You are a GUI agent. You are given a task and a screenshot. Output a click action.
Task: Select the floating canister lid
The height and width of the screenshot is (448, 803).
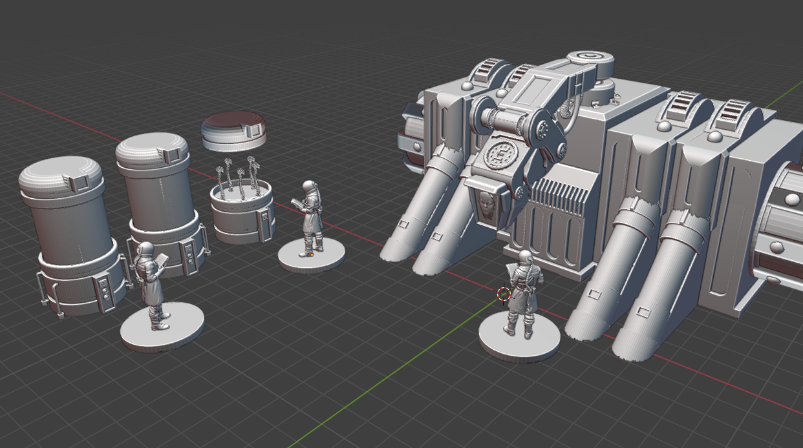tap(233, 131)
